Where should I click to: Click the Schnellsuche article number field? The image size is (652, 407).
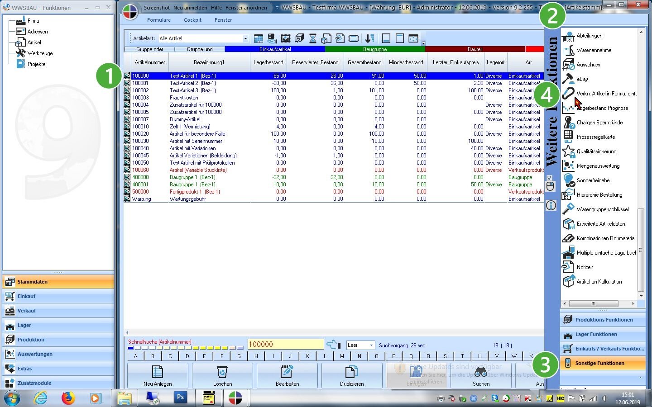pyautogui.click(x=286, y=345)
